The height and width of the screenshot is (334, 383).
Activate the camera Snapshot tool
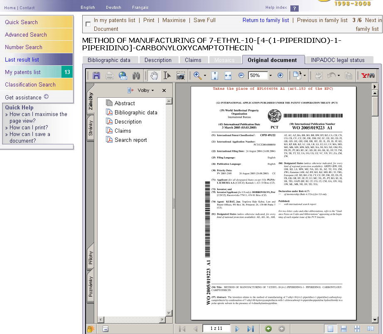point(180,76)
